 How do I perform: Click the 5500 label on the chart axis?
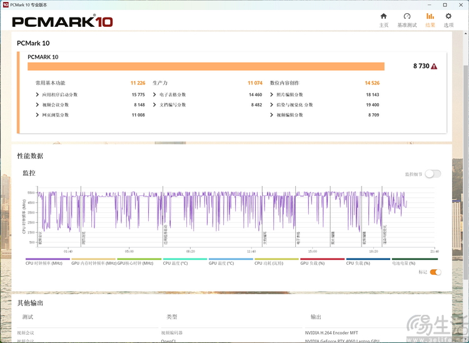click(x=31, y=193)
